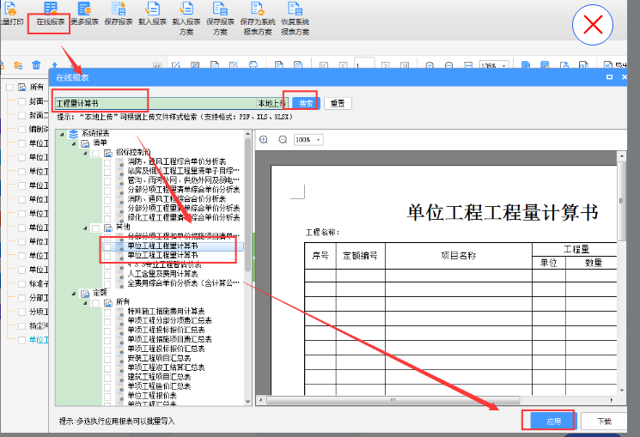
Task: Click the scroll-down arrow of report tree
Action: [x=247, y=402]
